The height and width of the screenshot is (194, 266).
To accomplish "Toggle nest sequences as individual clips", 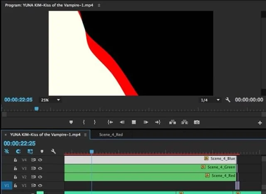I will tap(7, 151).
